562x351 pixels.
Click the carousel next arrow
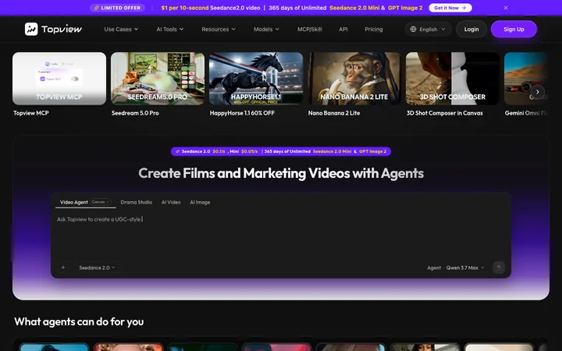coord(537,92)
